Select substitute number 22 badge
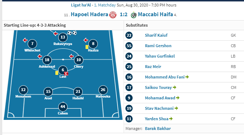This screenshot has width=244, height=135. pyautogui.click(x=129, y=35)
